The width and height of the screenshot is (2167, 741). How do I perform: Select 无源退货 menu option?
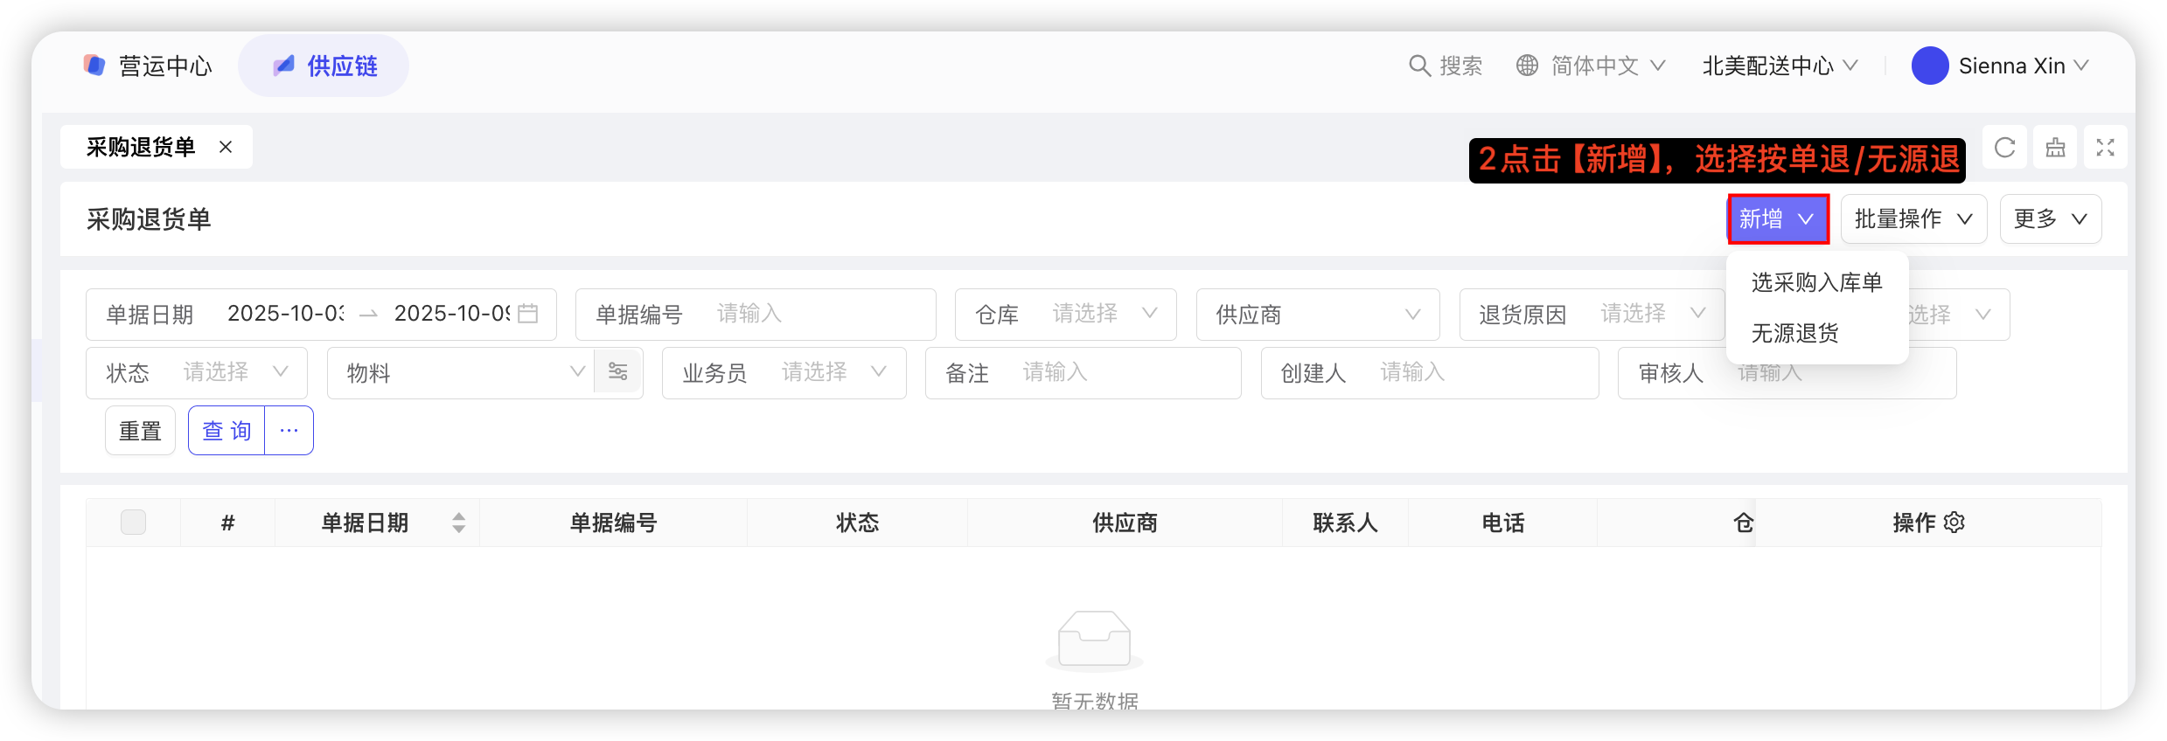[1794, 333]
